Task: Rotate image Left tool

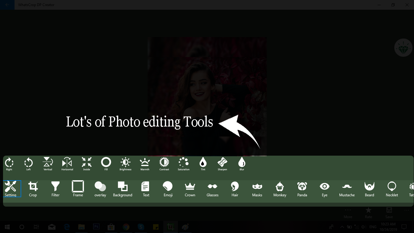Action: click(28, 164)
